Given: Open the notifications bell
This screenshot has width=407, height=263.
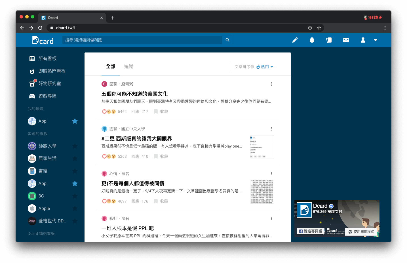Looking at the screenshot, I should 312,40.
